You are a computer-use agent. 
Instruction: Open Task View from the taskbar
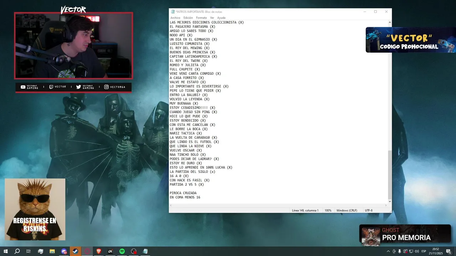click(28, 251)
